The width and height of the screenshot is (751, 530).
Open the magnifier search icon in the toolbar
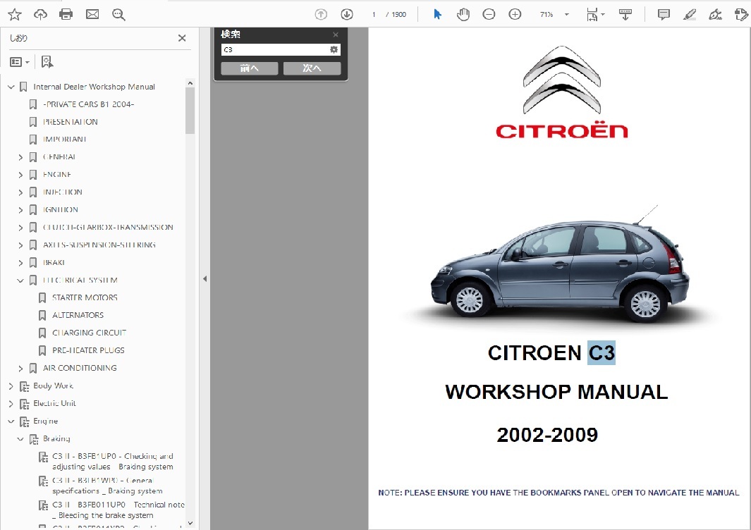click(118, 14)
